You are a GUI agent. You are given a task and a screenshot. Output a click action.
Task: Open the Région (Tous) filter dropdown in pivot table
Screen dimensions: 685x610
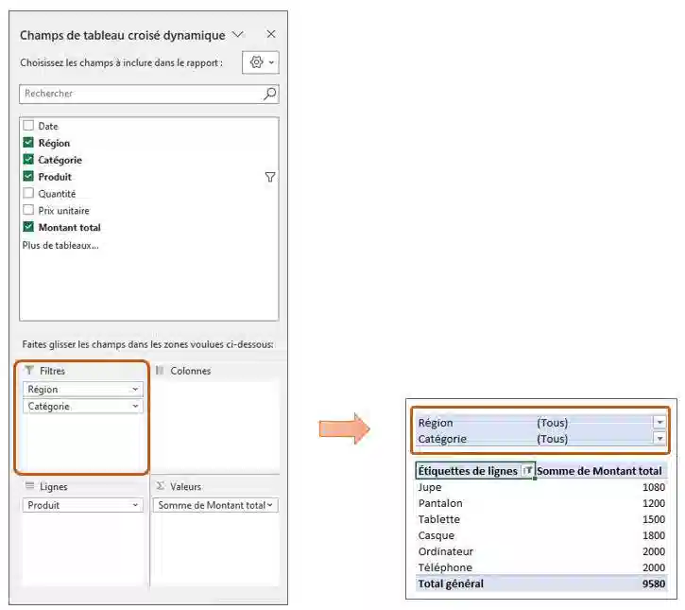[659, 423]
